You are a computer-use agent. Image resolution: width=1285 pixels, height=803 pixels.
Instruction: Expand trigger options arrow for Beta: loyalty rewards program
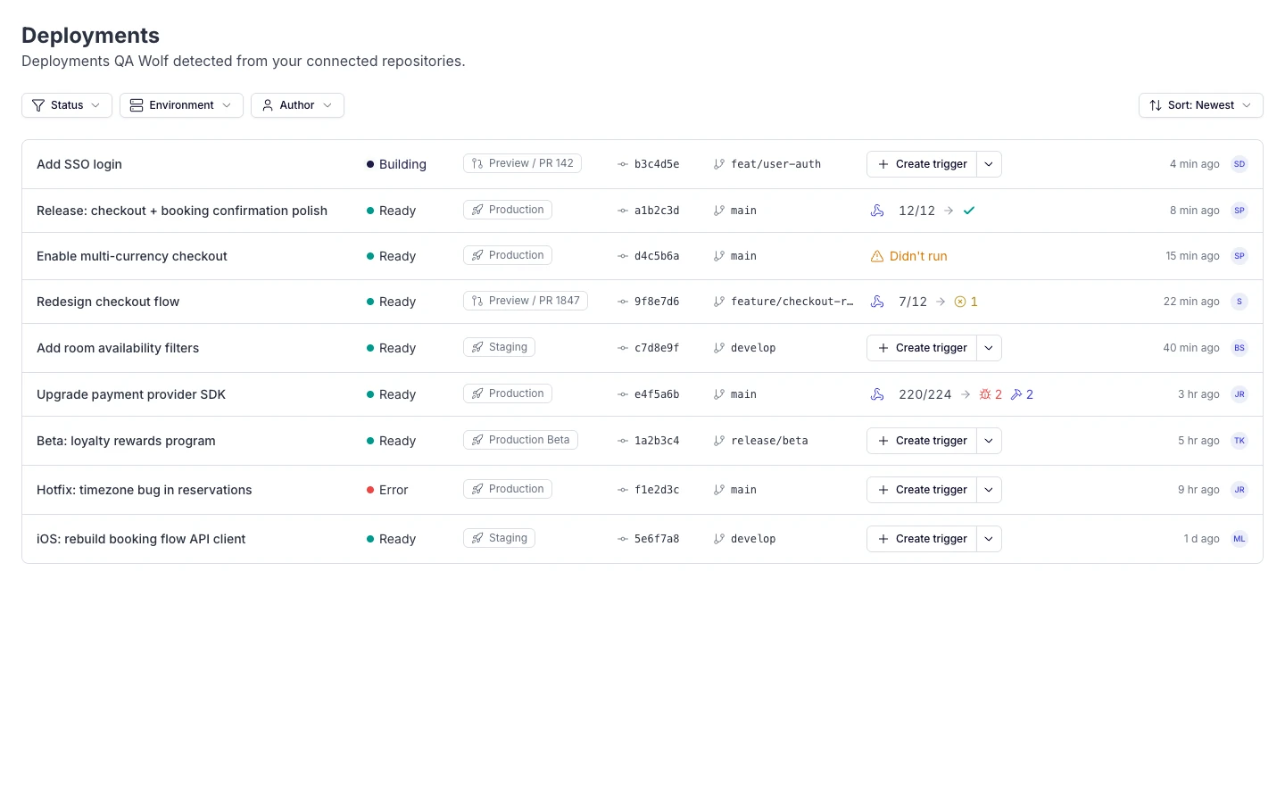989,441
